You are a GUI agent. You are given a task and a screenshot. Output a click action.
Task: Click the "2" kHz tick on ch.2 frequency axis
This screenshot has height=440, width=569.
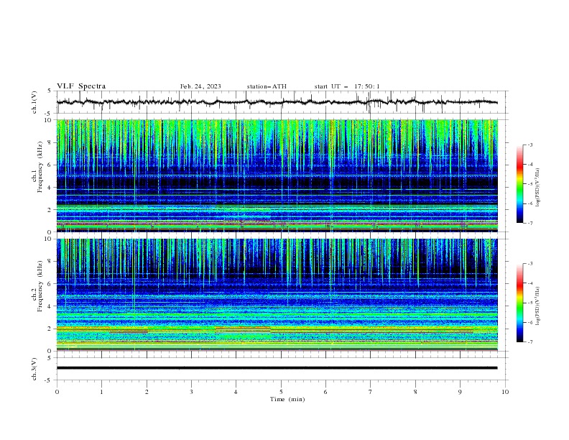tap(50, 329)
